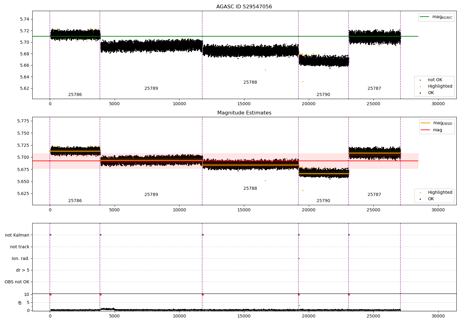Click y-axis tick 5.64 in top plot

[x=24, y=77]
